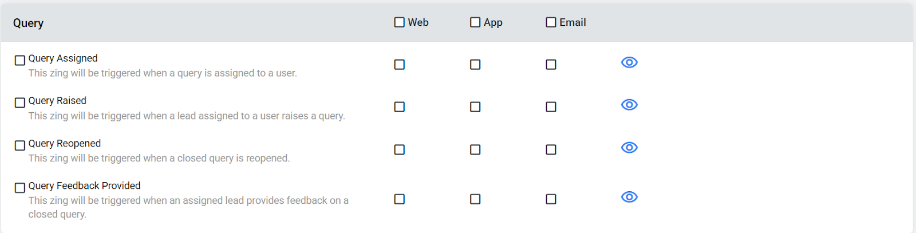Viewport: 916px width, 233px height.
Task: Check the Email column header checkbox
Action: [551, 22]
